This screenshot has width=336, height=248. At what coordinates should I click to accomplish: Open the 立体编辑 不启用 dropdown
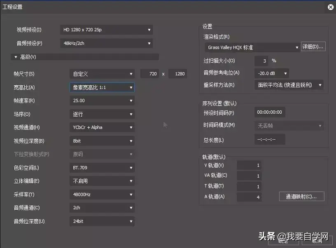click(x=102, y=181)
